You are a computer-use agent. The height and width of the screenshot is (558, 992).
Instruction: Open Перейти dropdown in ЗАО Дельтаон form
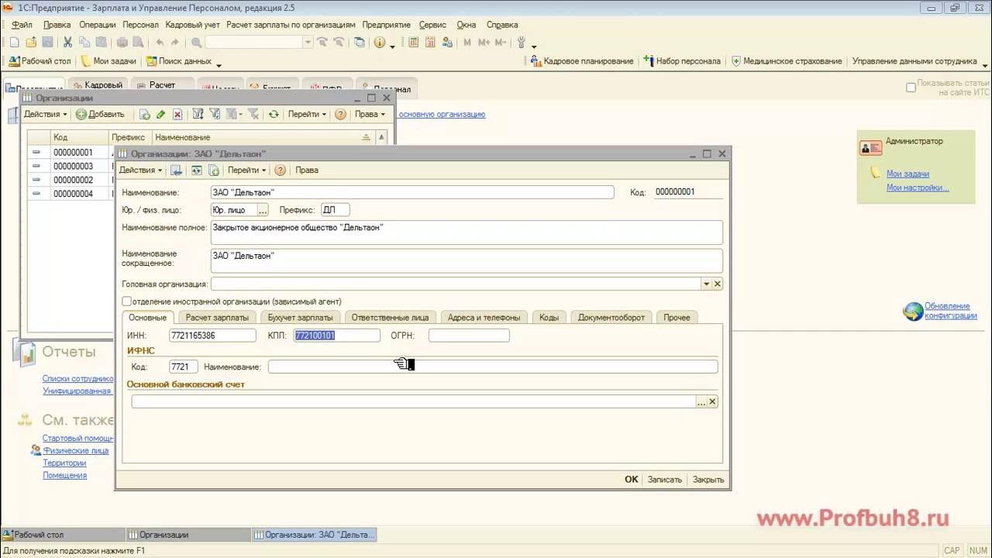tap(247, 170)
